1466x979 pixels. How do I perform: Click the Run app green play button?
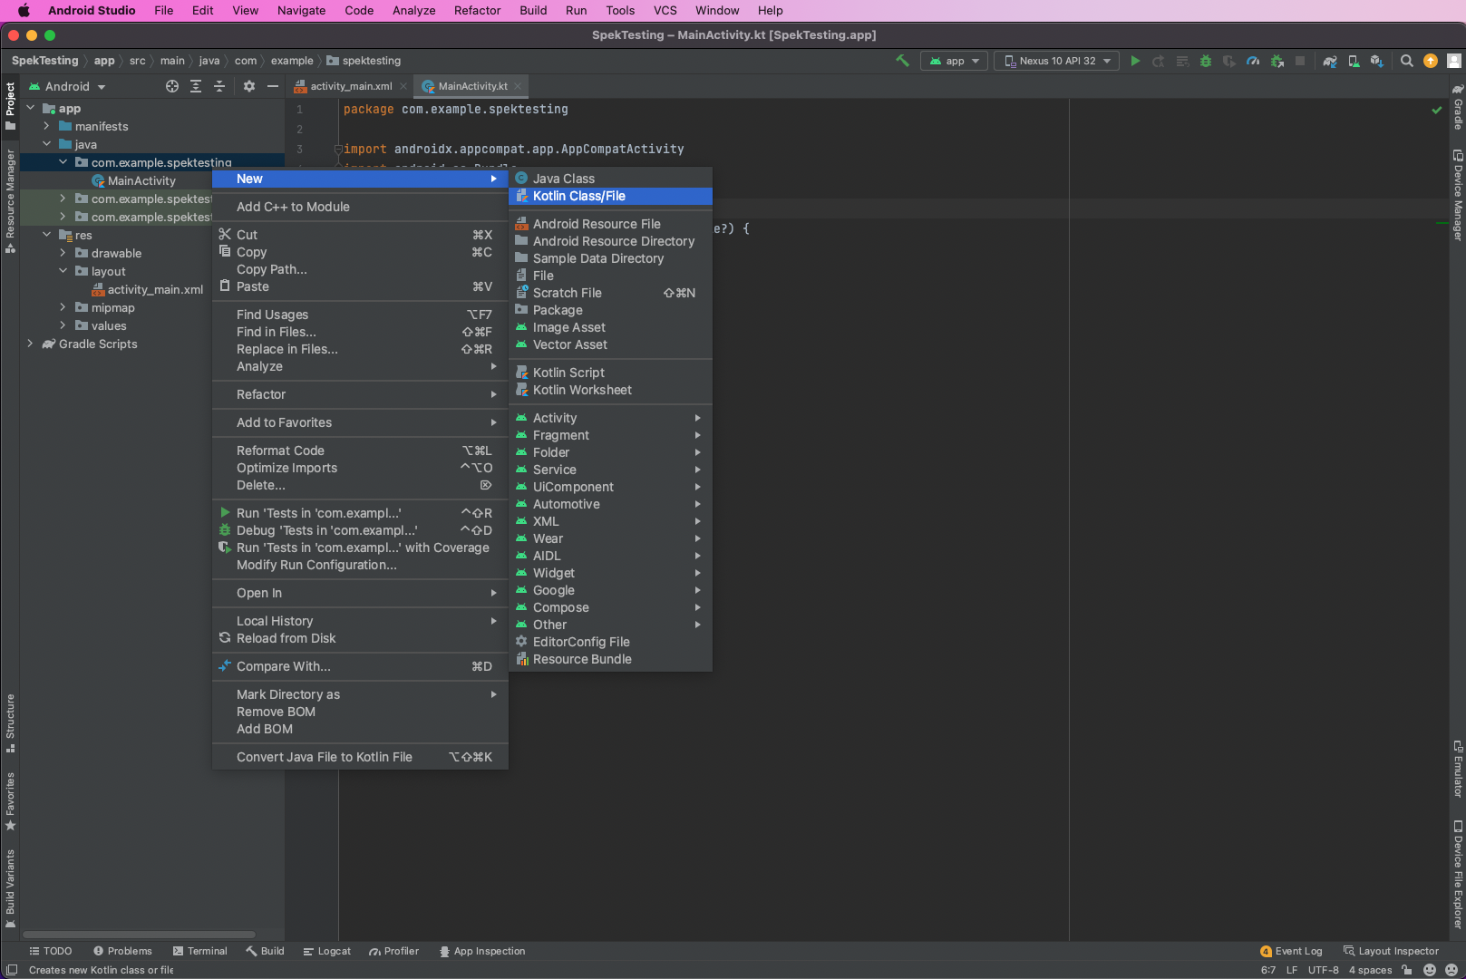tap(1135, 61)
